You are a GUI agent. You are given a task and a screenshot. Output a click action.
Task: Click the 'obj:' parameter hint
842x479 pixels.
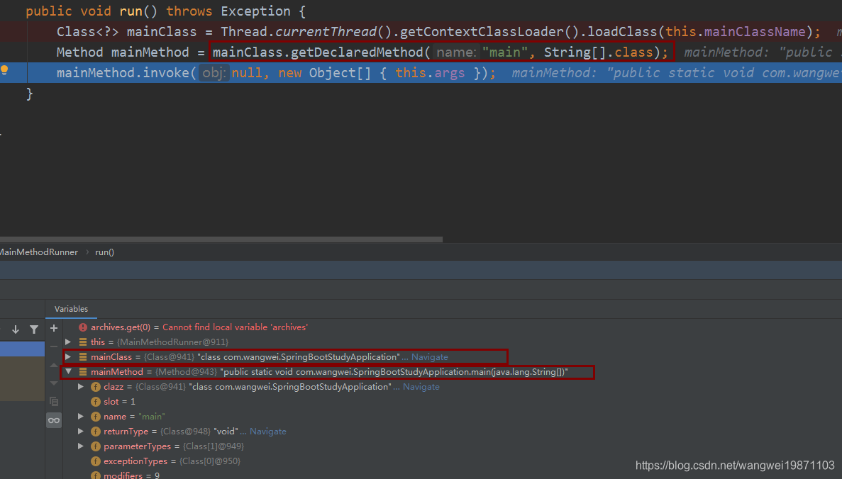(214, 73)
